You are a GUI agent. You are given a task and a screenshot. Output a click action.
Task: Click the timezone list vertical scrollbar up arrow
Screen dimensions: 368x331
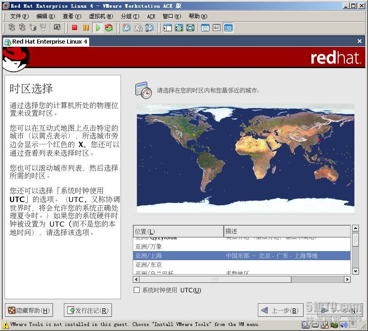[x=356, y=228]
